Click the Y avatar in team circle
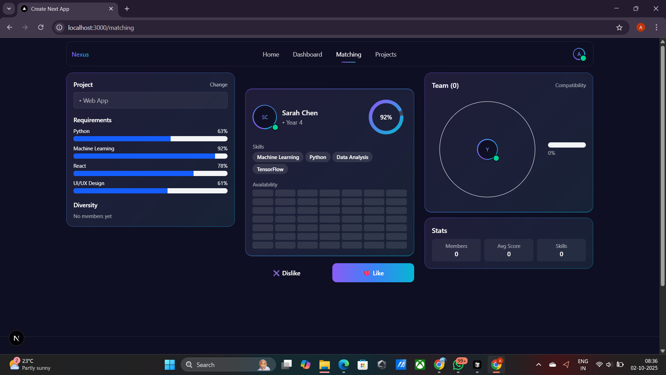Viewport: 666px width, 375px height. [487, 150]
